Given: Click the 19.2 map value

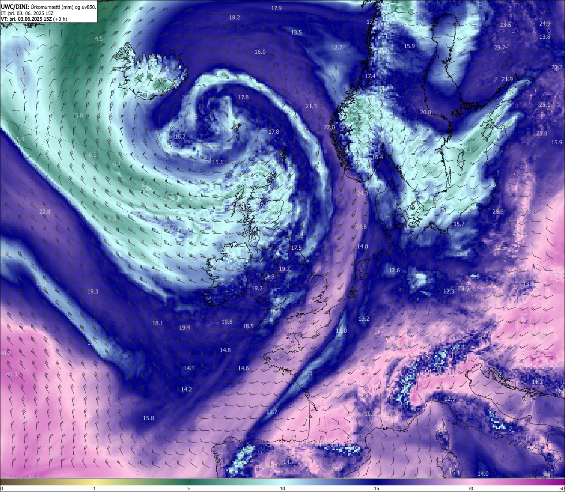Looking at the screenshot, I should pos(257,289).
